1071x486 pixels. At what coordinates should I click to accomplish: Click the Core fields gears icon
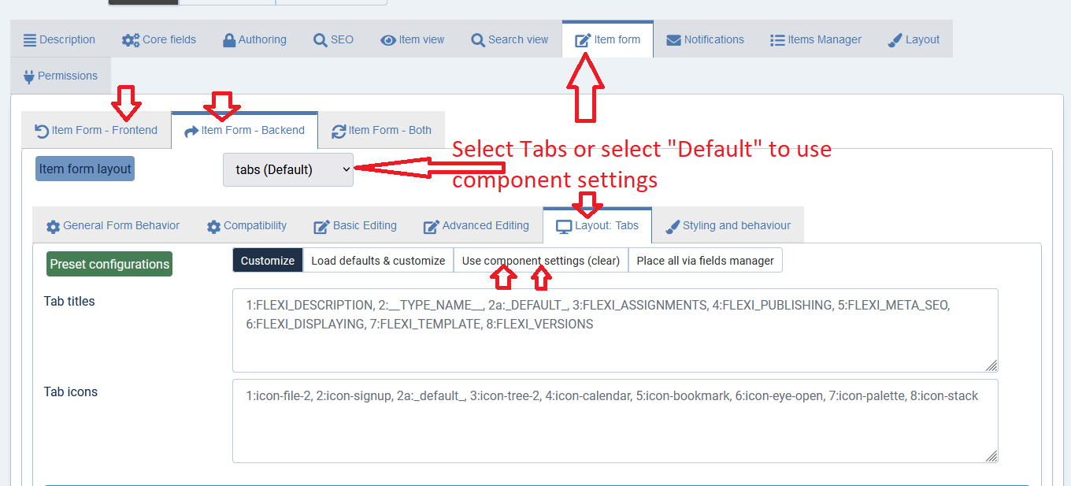point(131,40)
